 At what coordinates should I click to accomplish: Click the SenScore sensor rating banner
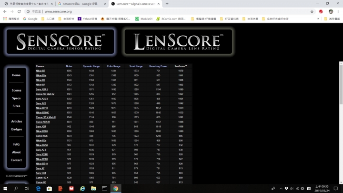pyautogui.click(x=60, y=41)
